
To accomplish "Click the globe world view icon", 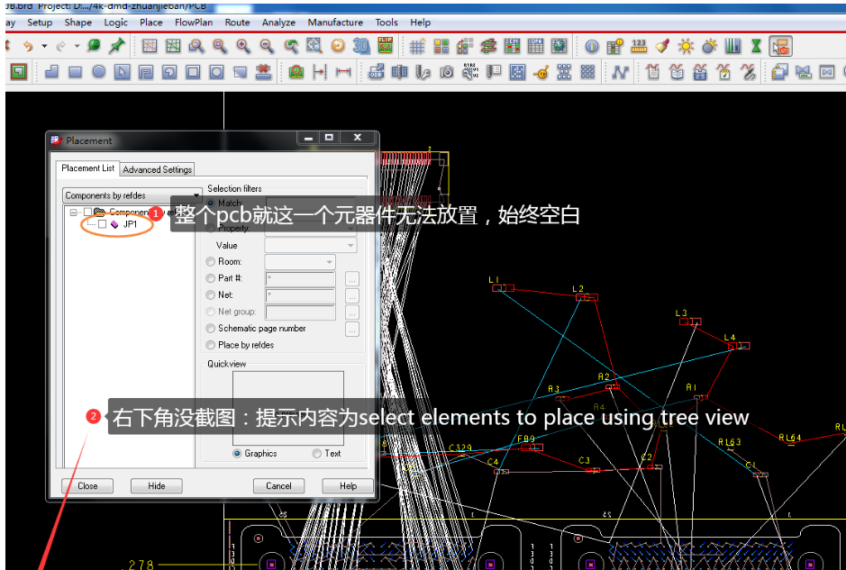I will point(559,47).
